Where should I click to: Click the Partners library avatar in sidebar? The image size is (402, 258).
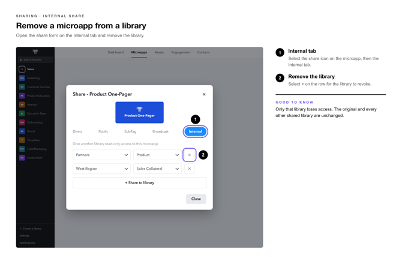[22, 104]
